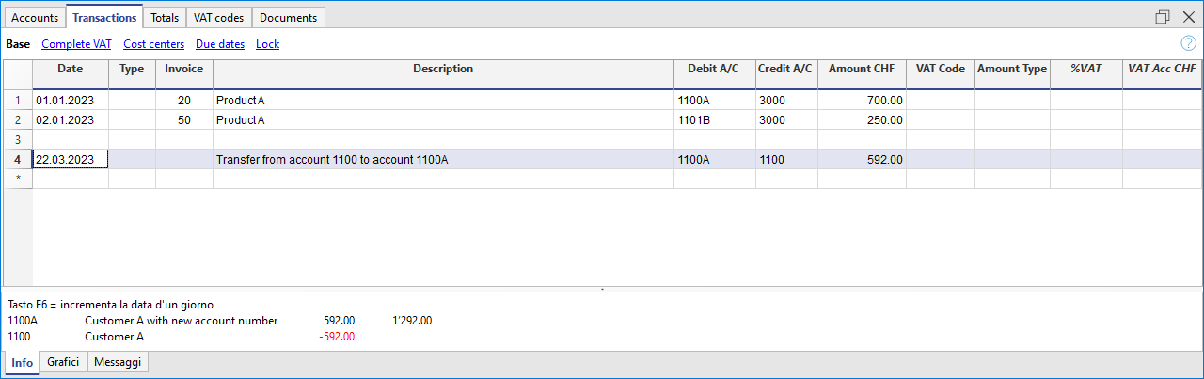The image size is (1204, 379).
Task: Click the help question mark icon
Action: [x=1188, y=43]
